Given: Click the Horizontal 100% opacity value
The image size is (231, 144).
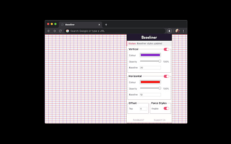Looking at the screenshot, I should click(166, 89).
